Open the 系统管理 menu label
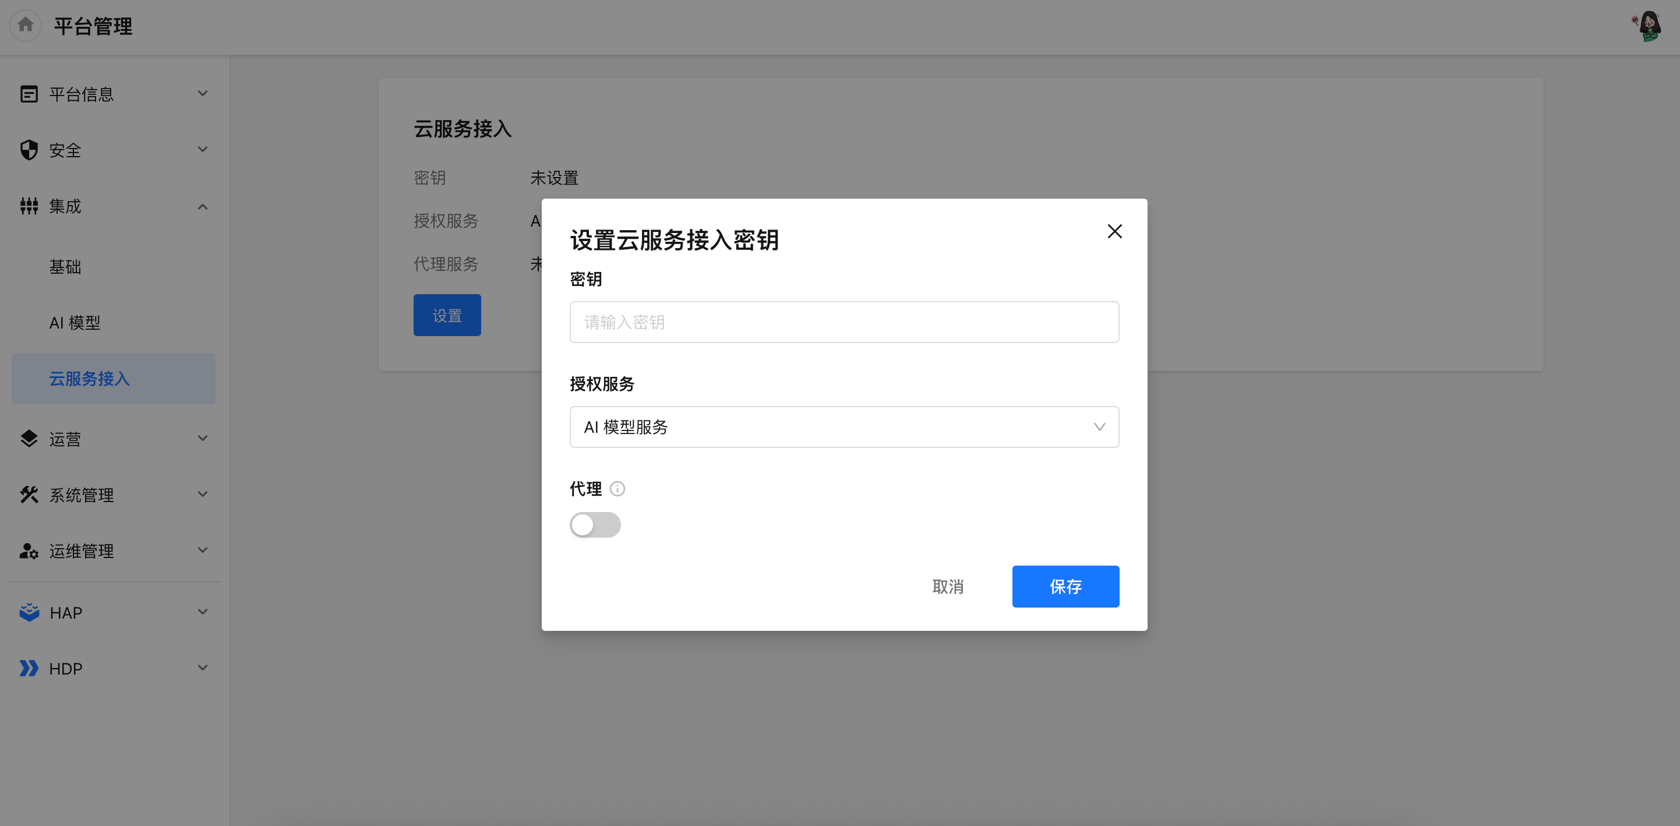This screenshot has width=1680, height=826. 82,496
